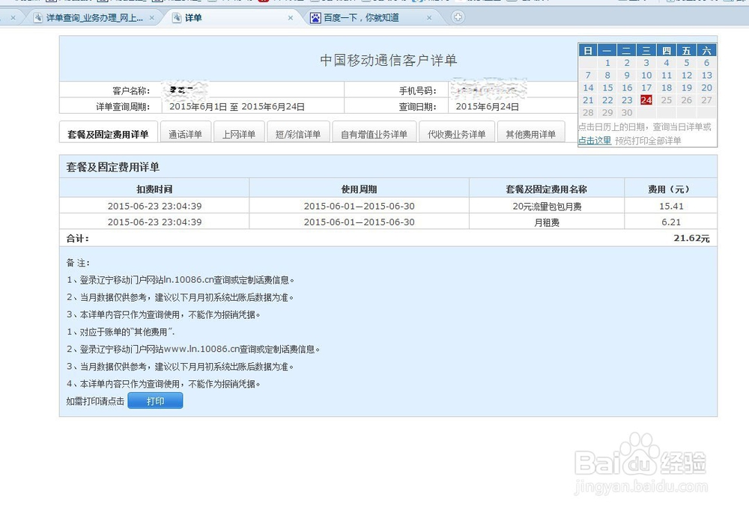This screenshot has width=749, height=512.
Task: Switch to 百度一下，你就知道 browser tab
Action: [x=361, y=18]
